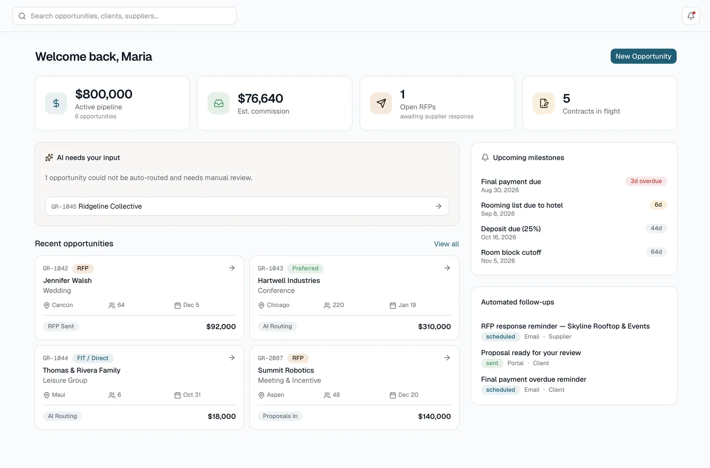Click the Proposals In status badge

[x=280, y=416]
